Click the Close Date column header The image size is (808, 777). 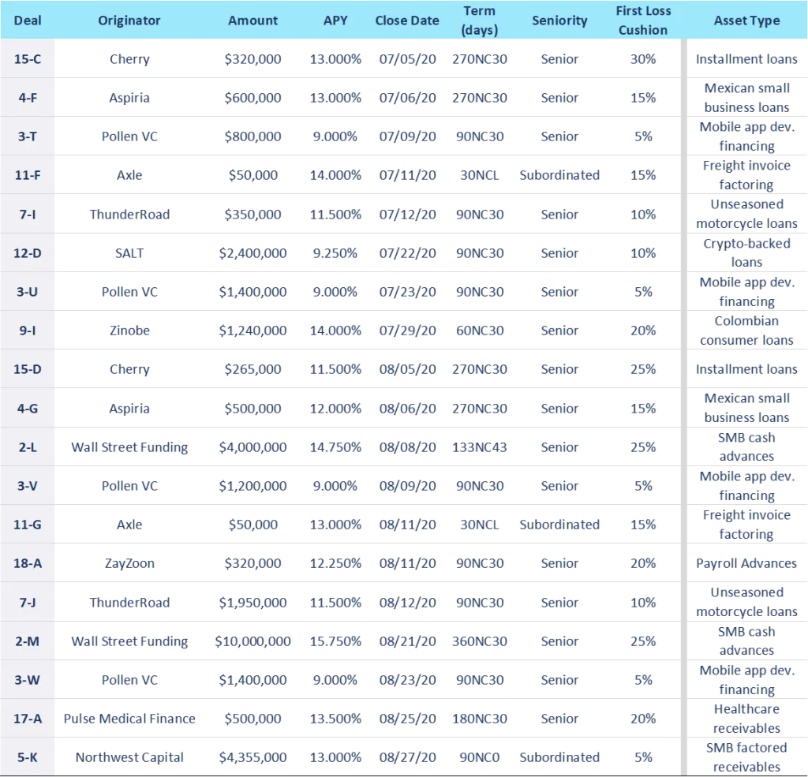click(x=407, y=21)
